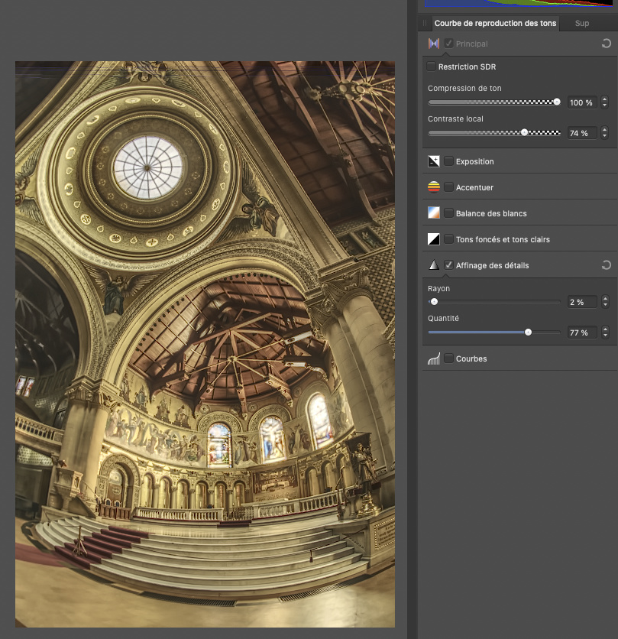Enable the Restriction SDR checkbox
This screenshot has width=618, height=639.
(432, 66)
